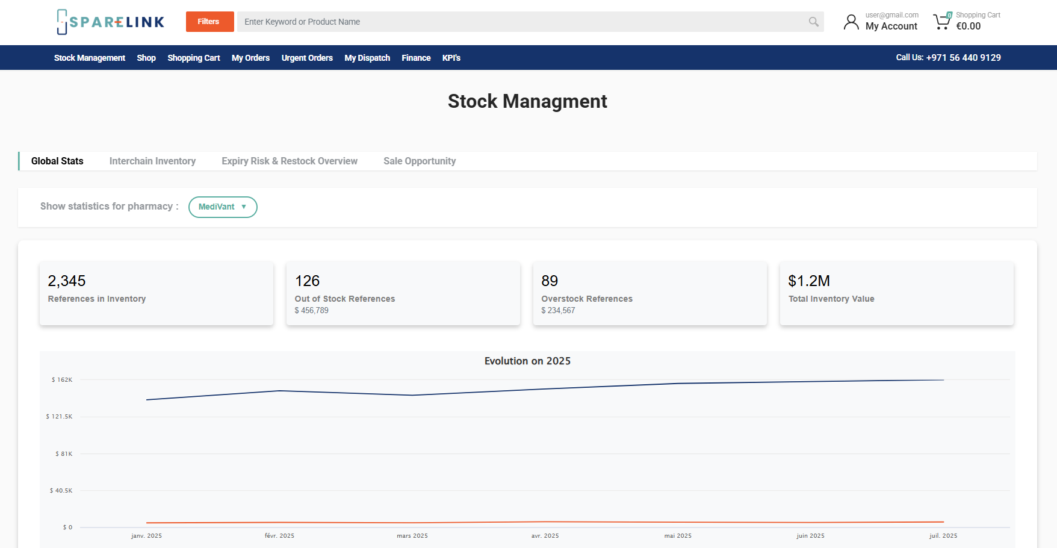This screenshot has height=548, width=1057.
Task: Click the €0.00 cart total
Action: point(968,26)
